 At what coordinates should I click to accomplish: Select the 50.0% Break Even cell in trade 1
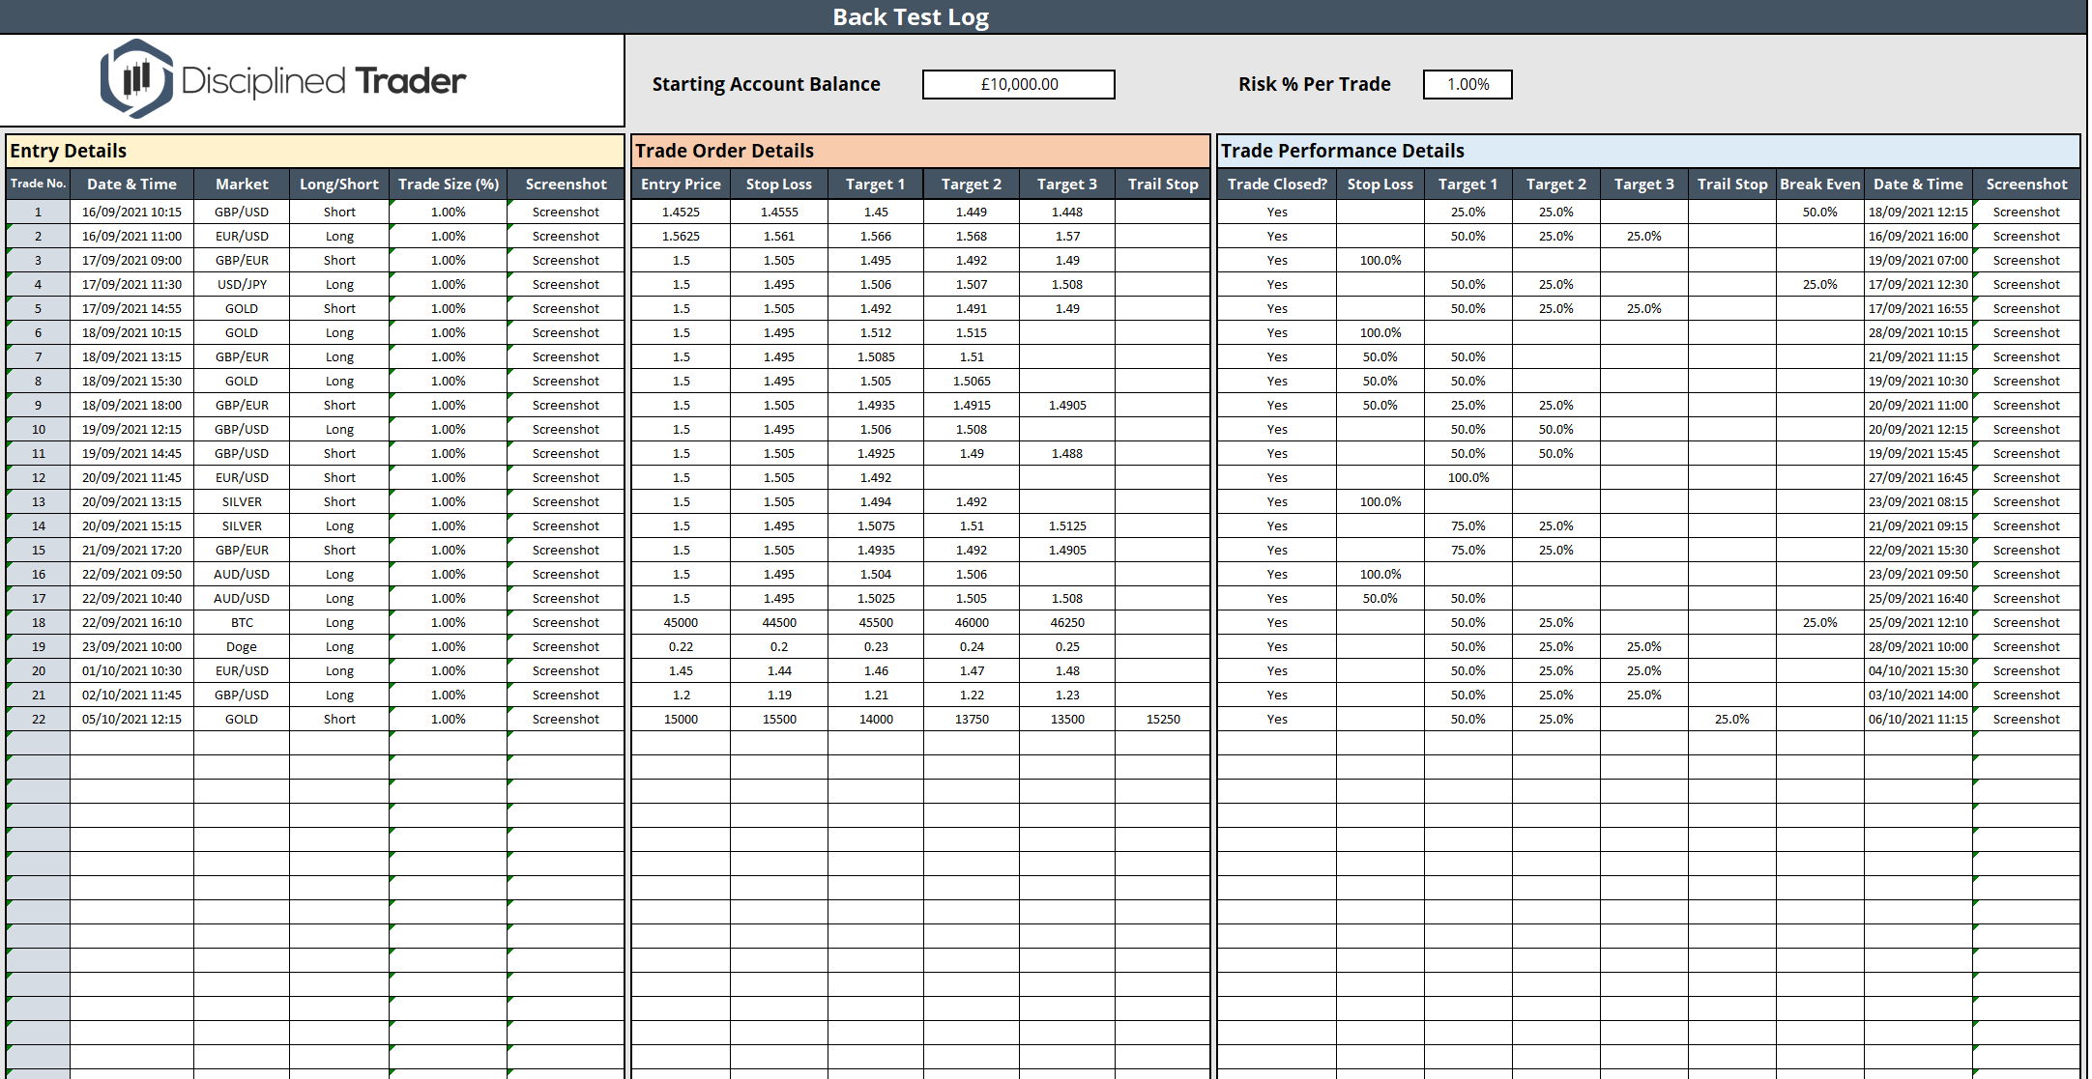click(1819, 212)
